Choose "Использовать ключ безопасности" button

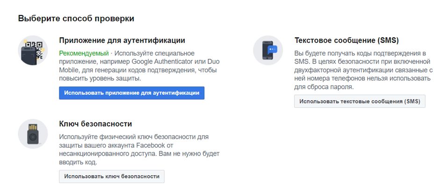coord(112,177)
